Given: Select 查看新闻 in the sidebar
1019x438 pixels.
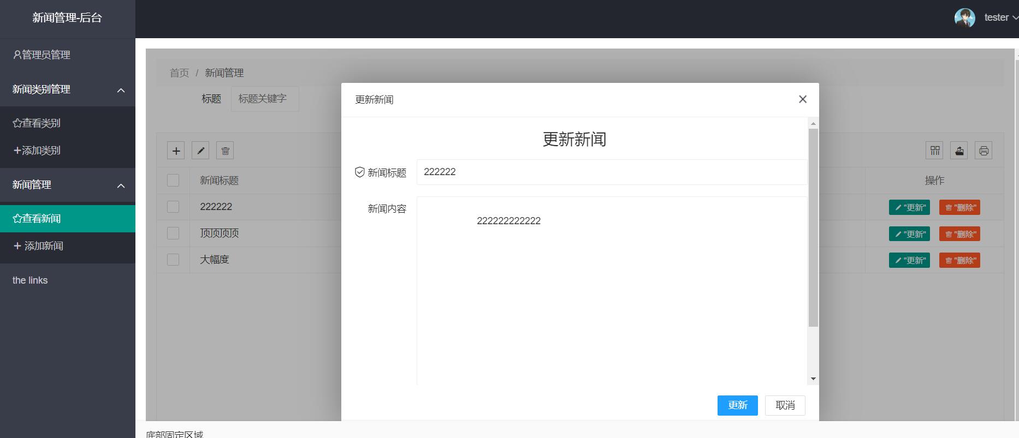Looking at the screenshot, I should (x=68, y=219).
